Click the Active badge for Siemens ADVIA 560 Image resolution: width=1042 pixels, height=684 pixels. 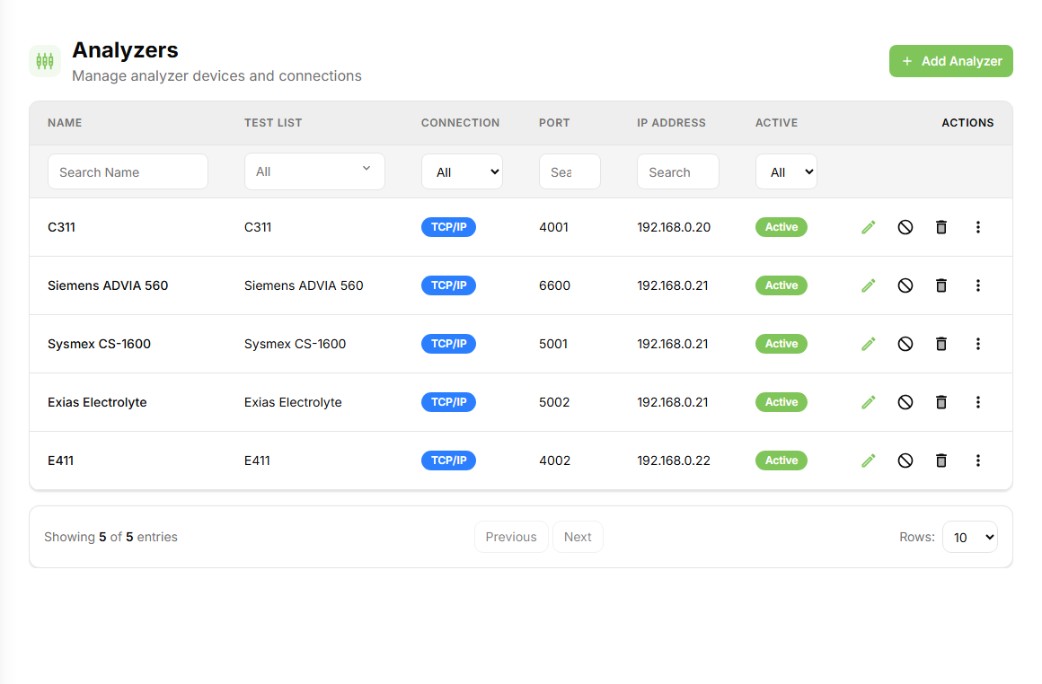781,285
